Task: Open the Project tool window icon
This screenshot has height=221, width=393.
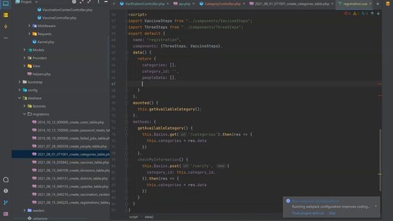Action: point(6,3)
